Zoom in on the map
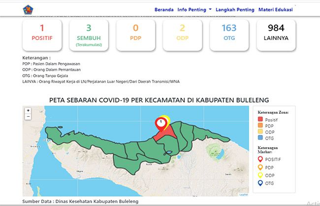The image size is (320, 206). [x=28, y=111]
